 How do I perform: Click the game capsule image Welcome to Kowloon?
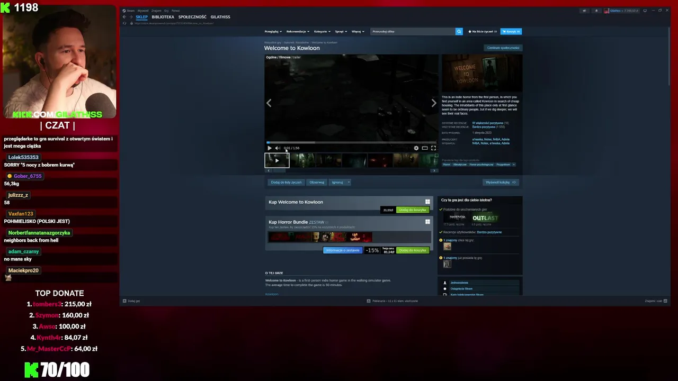coord(482,74)
